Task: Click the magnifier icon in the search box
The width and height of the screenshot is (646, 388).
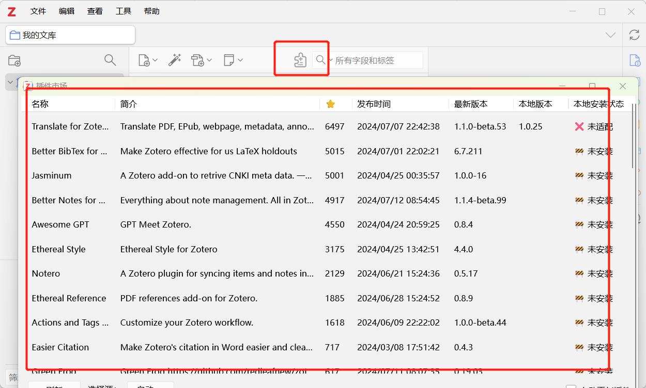Action: point(321,60)
